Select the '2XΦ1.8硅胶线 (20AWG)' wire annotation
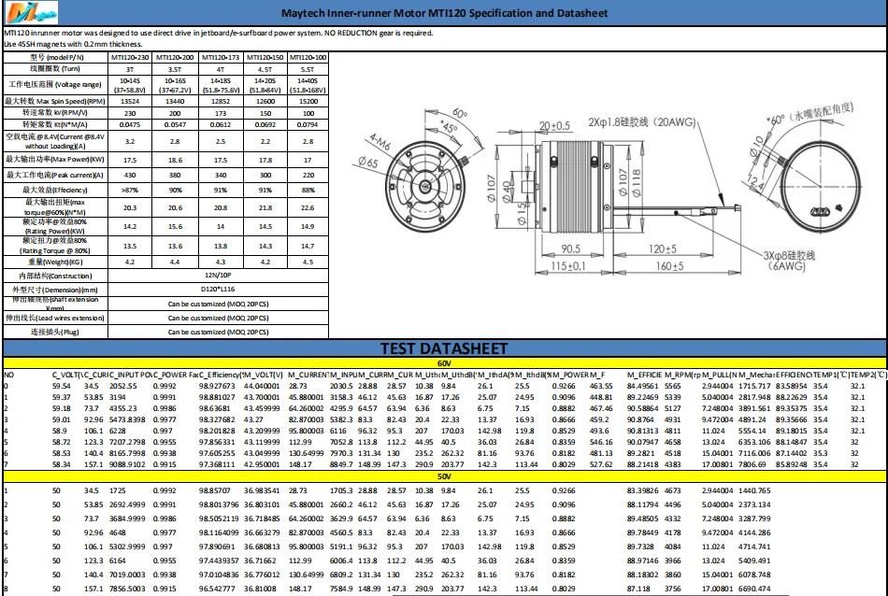The height and width of the screenshot is (596, 888). [641, 122]
